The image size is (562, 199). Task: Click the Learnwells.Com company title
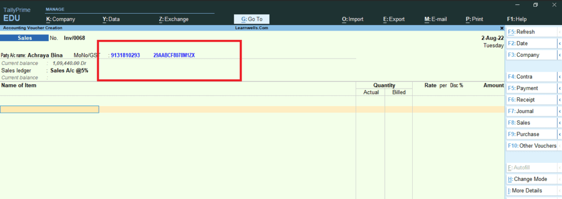tap(252, 28)
